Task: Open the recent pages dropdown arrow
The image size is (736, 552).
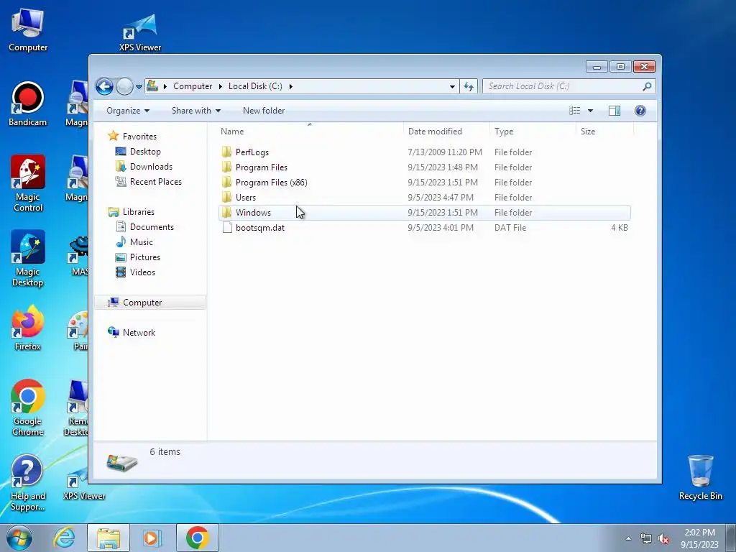Action: coord(139,87)
